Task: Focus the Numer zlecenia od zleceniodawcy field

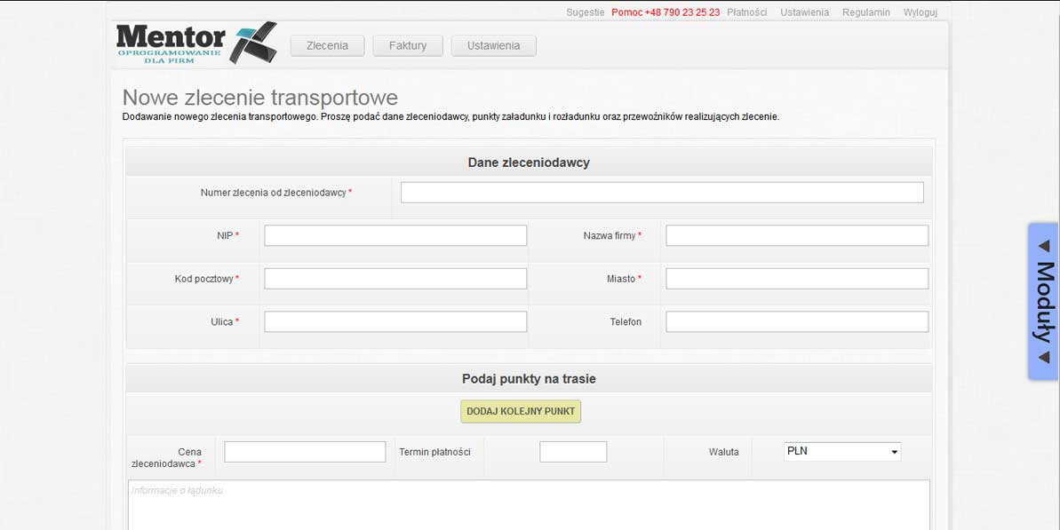Action: pyautogui.click(x=662, y=193)
